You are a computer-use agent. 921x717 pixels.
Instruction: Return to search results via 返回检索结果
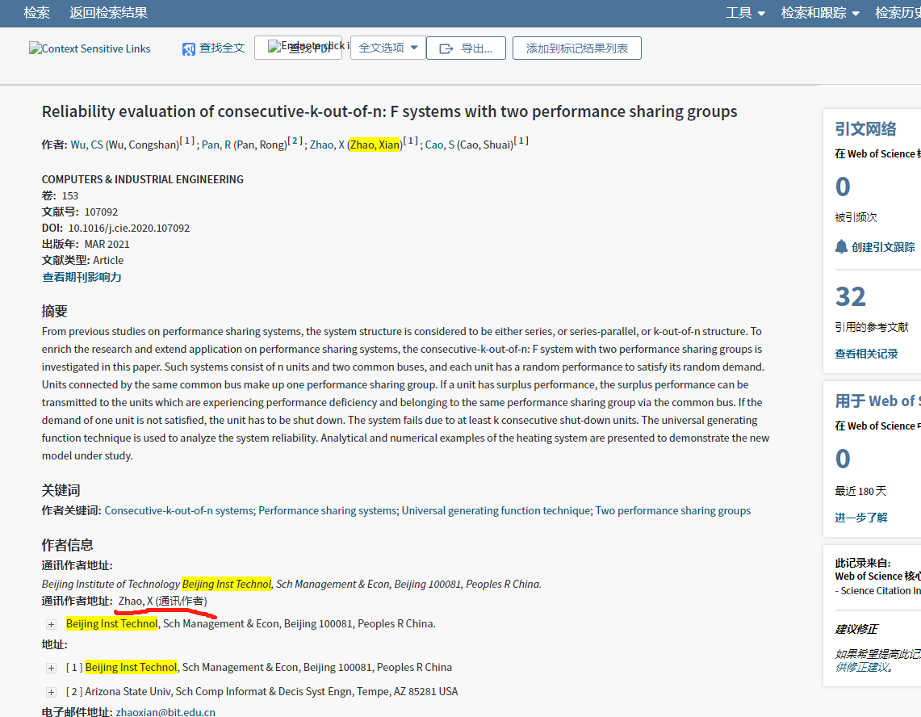coord(108,13)
